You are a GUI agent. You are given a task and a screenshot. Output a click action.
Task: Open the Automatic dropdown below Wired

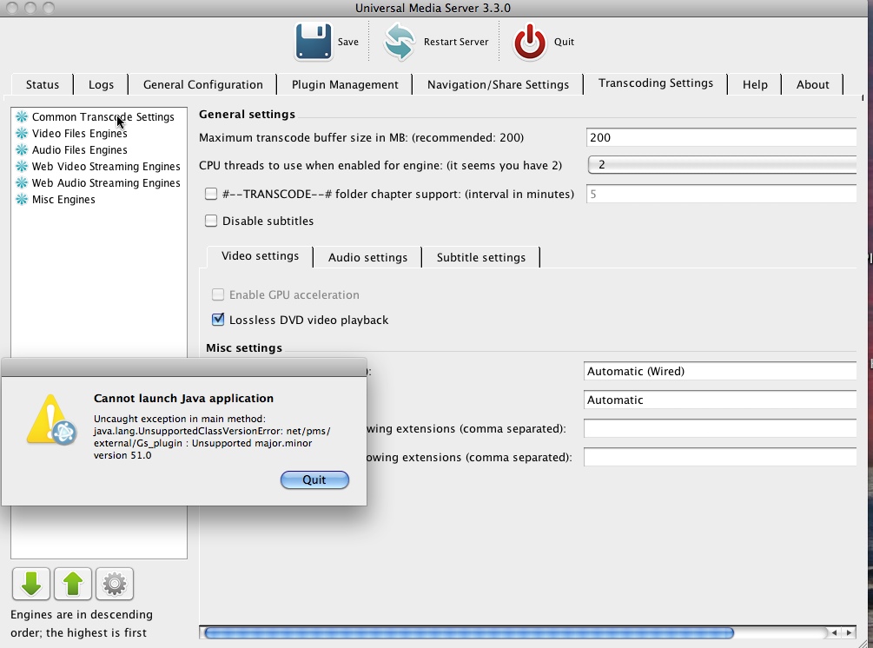click(x=720, y=400)
